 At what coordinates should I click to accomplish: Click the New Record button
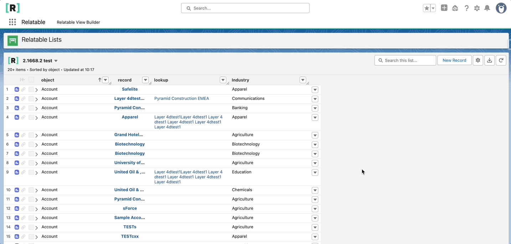tap(454, 60)
